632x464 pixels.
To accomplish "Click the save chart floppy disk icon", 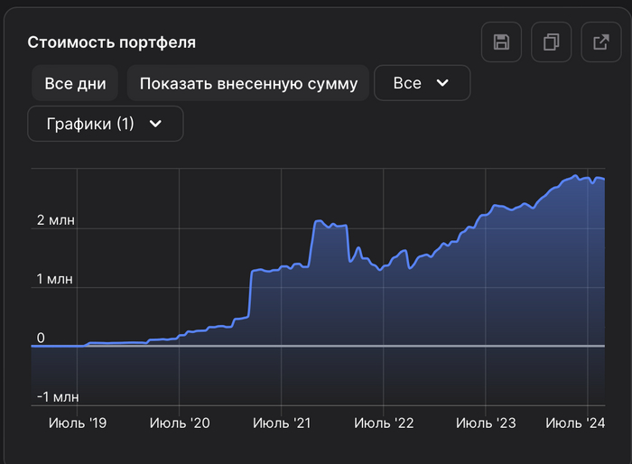I will click(501, 42).
